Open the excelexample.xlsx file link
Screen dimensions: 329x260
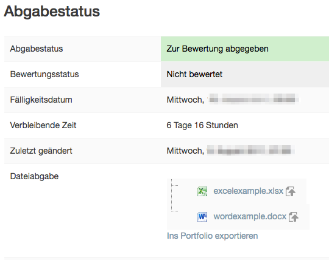click(248, 191)
